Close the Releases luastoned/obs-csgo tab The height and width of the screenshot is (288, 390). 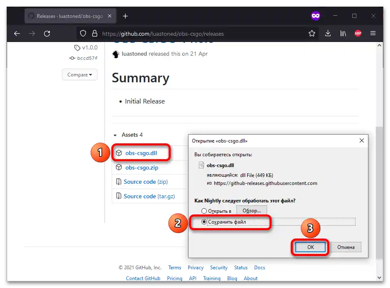click(x=110, y=16)
